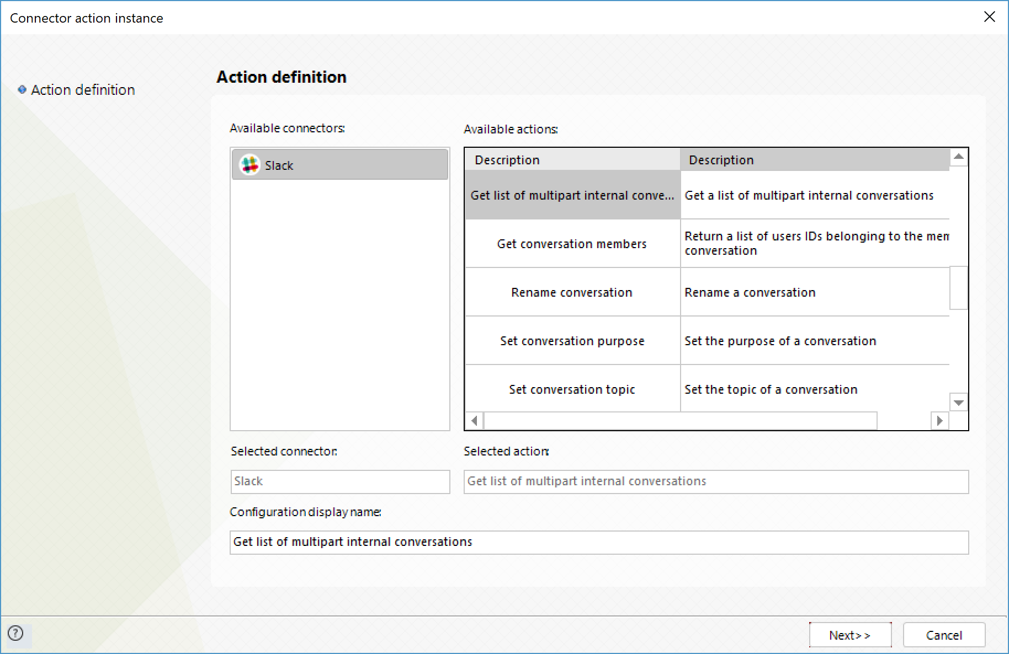Click the 'Slack' label in Available connectors

(x=279, y=165)
